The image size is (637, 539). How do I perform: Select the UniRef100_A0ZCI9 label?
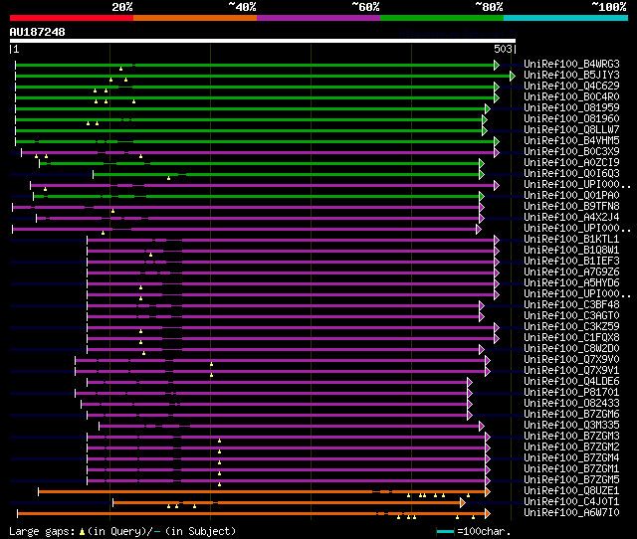coord(571,162)
